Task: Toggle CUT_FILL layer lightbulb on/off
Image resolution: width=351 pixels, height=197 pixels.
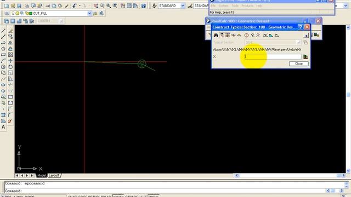Action: tap(13, 13)
